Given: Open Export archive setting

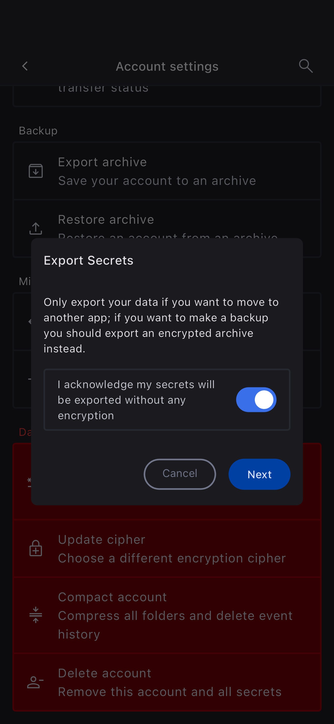Looking at the screenshot, I should pos(167,171).
